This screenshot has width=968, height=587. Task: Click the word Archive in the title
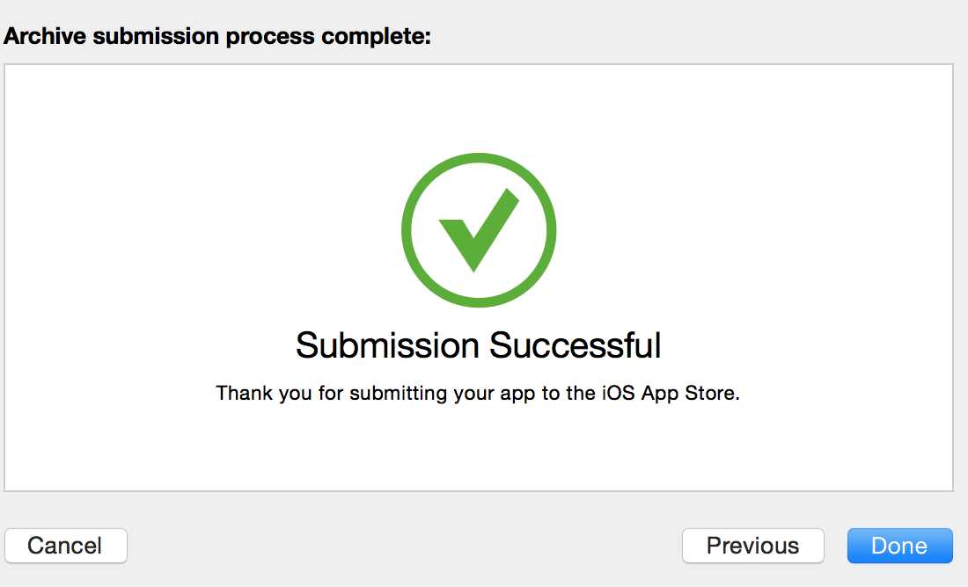click(x=45, y=36)
